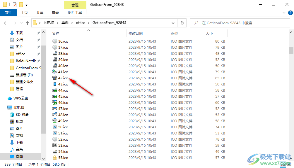
Task: Switch to details view in status bar
Action: (x=283, y=164)
